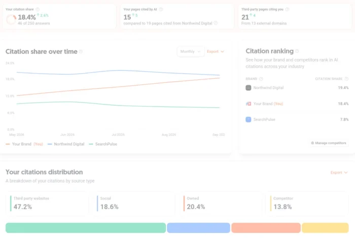The image size is (355, 238).
Task: Open the Monthly interval dropdown
Action: click(x=191, y=52)
